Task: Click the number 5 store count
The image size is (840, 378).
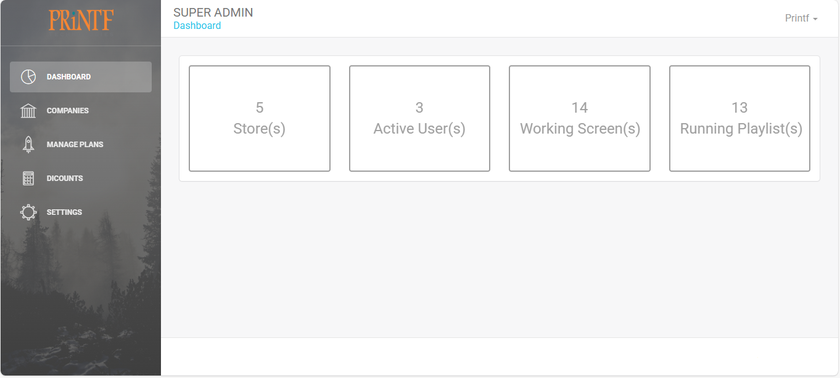Action: click(x=260, y=108)
